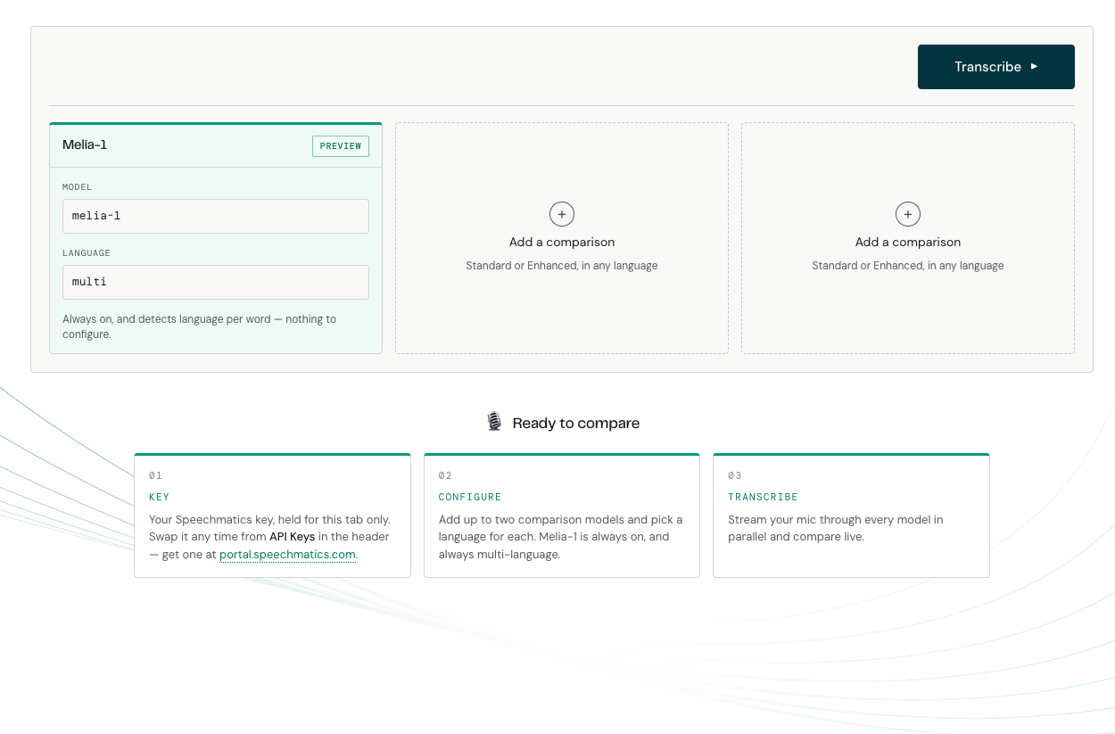Click the MODEL field label
The width and height of the screenshot is (1115, 734).
pyautogui.click(x=78, y=187)
